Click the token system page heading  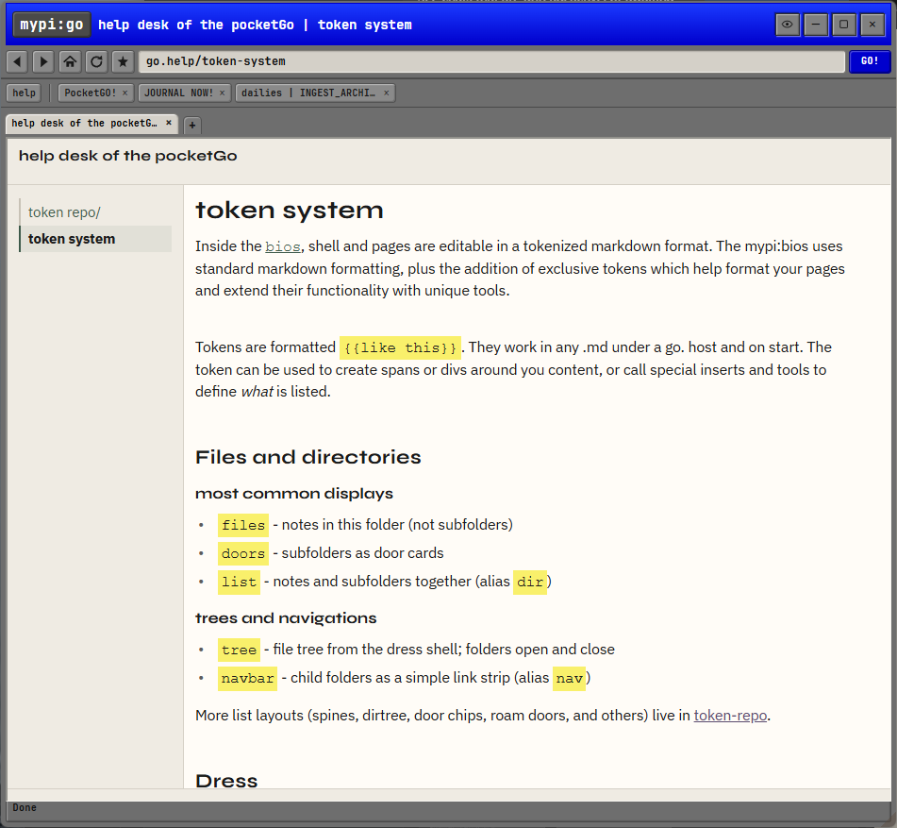pyautogui.click(x=289, y=211)
